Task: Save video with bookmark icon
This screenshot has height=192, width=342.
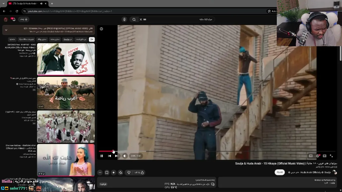Action: (x=107, y=173)
